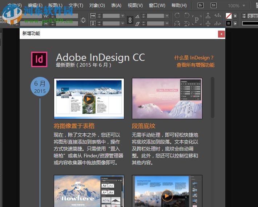Click the W width input field
This screenshot has height=207, width=258.
coord(67,16)
